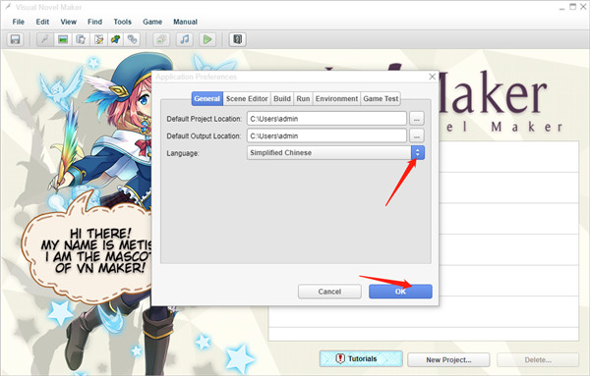The image size is (590, 376).
Task: Switch to the Build tab
Action: coord(282,99)
